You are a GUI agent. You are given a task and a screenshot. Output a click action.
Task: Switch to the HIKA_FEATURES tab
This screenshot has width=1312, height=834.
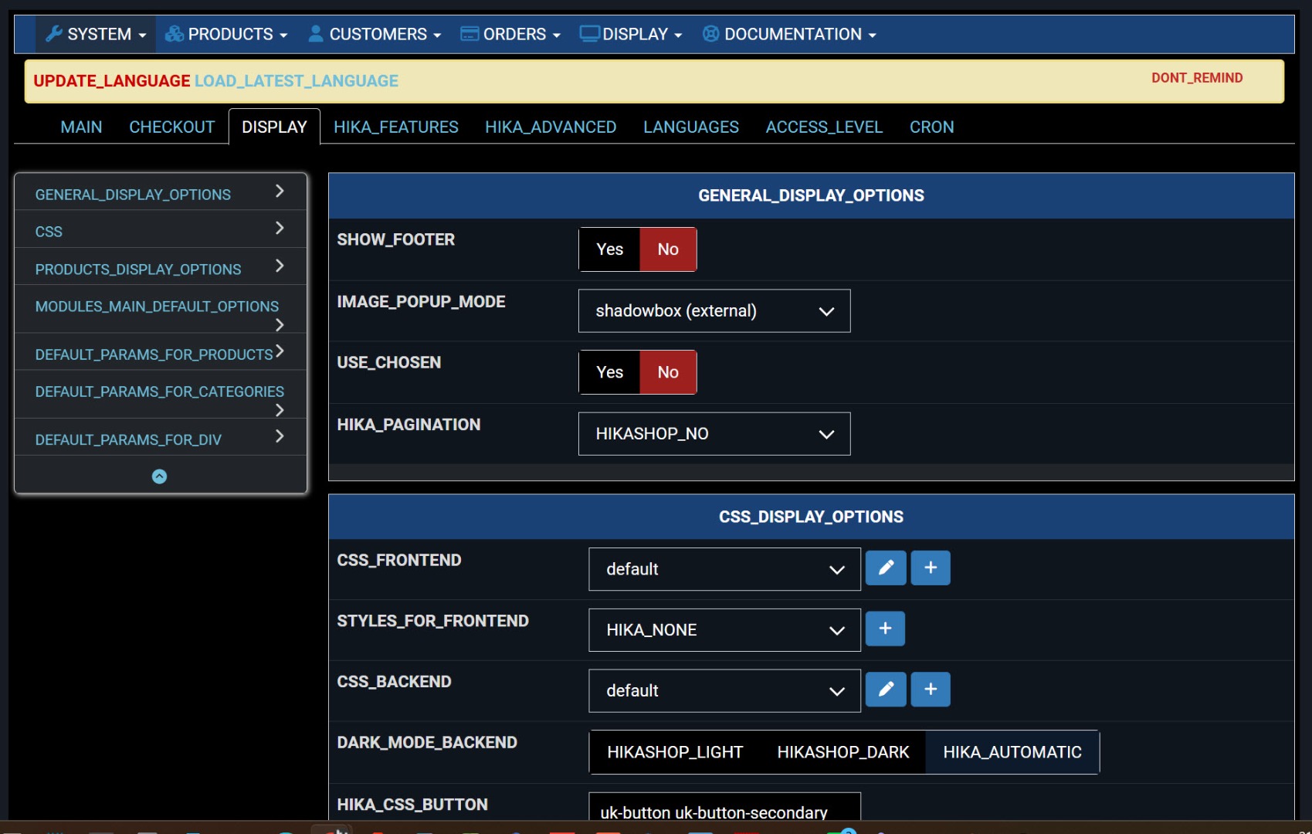[396, 127]
